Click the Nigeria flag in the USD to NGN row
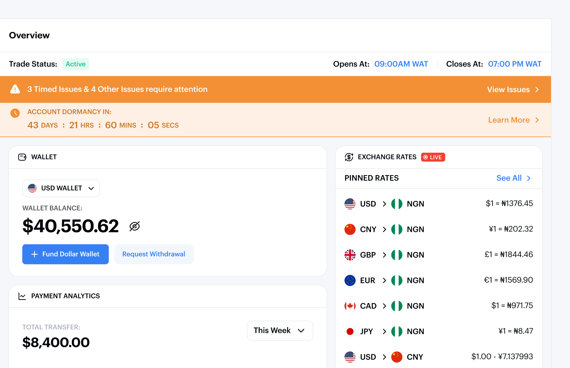The image size is (570, 368). (x=397, y=204)
